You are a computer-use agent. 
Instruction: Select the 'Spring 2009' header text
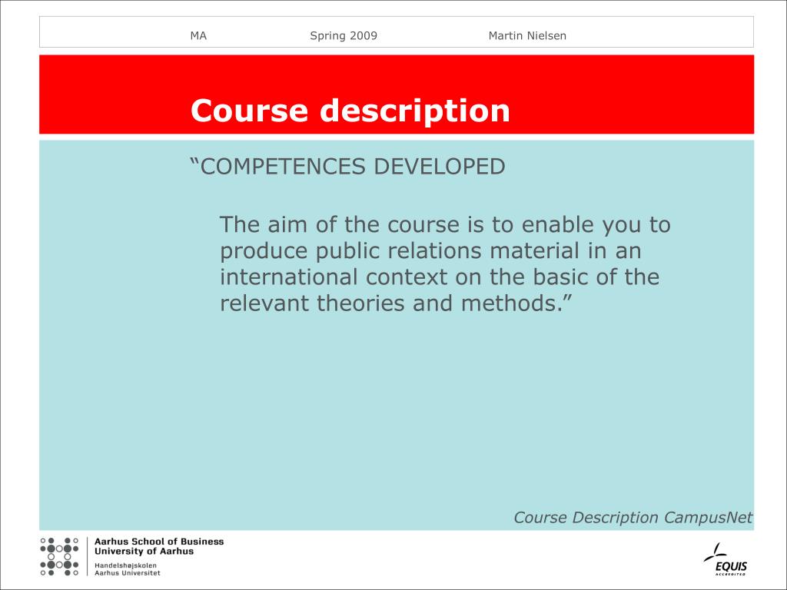tap(344, 35)
